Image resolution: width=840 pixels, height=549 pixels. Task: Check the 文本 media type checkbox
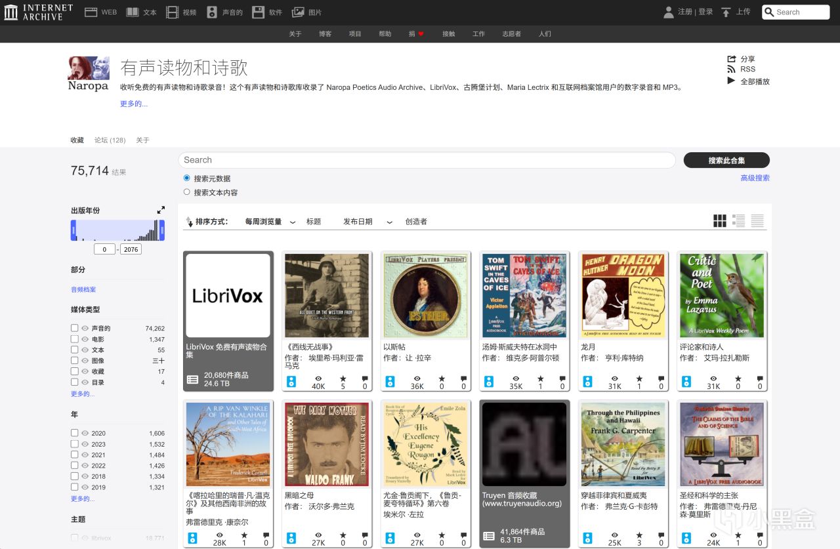[75, 350]
